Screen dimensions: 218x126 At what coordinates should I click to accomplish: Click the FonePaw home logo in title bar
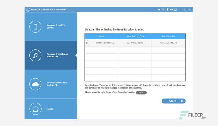[28, 10]
